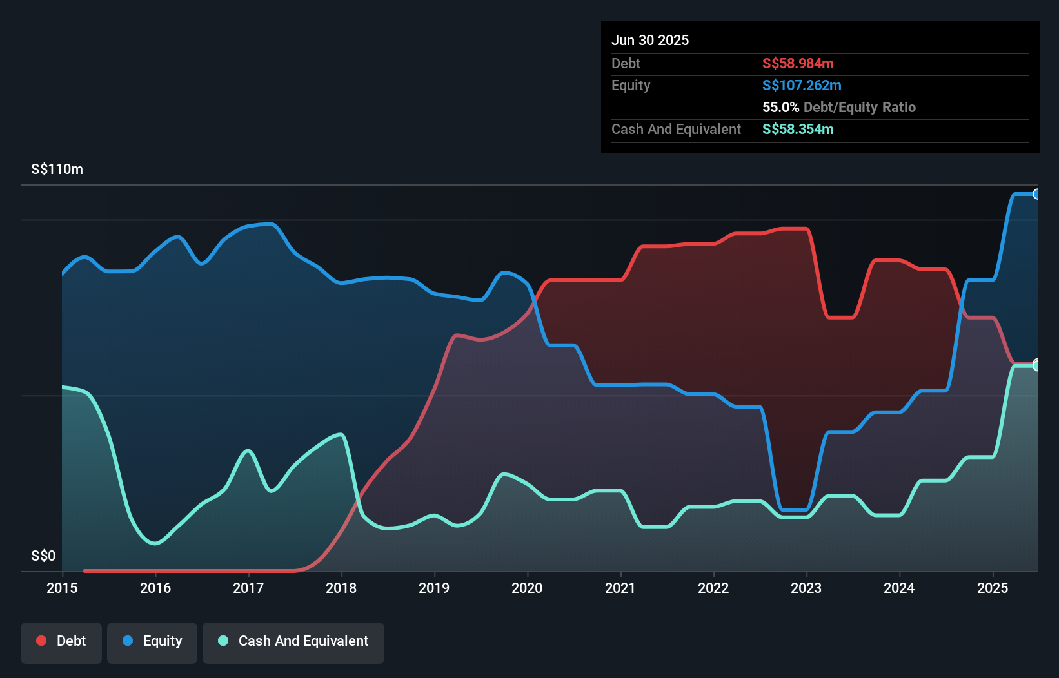This screenshot has height=678, width=1059.
Task: Click the 2025 x-axis label
Action: [x=993, y=588]
